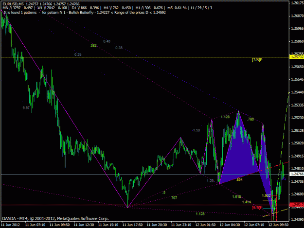Click the current price label 1.24766
The image size is (304, 228).
point(296,174)
